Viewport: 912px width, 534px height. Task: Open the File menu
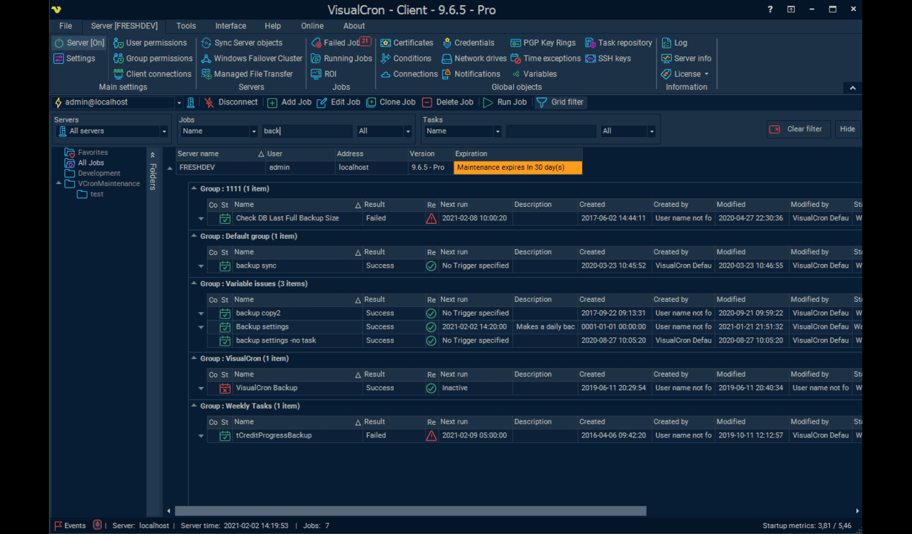65,26
